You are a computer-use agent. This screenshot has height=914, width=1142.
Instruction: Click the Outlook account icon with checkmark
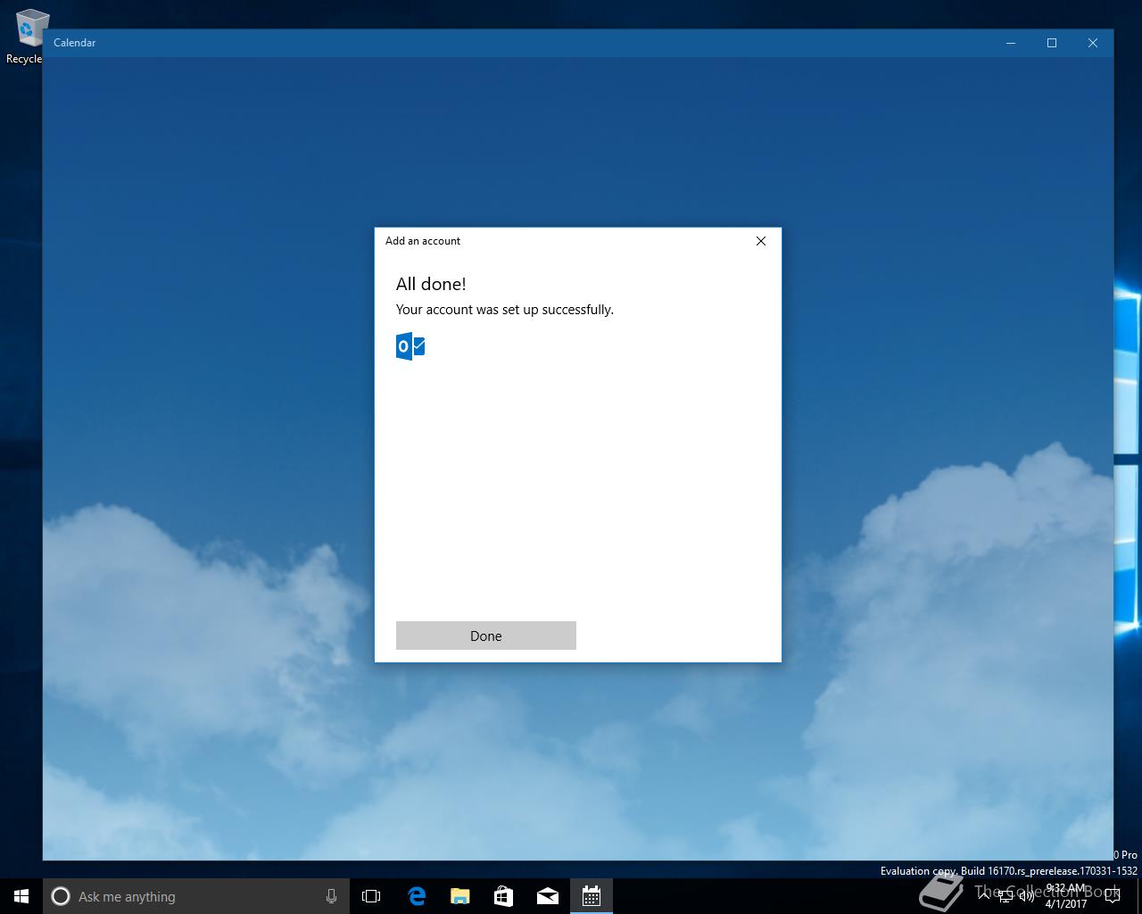coord(410,345)
